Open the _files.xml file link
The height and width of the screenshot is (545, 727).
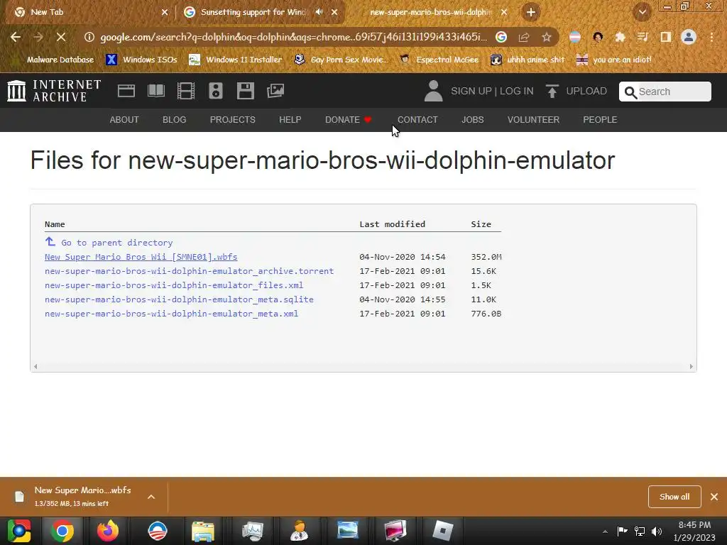click(x=174, y=285)
